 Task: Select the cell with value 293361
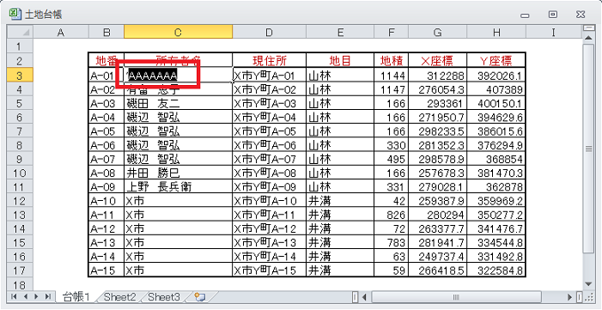click(x=438, y=103)
